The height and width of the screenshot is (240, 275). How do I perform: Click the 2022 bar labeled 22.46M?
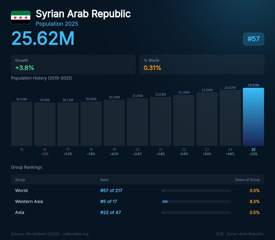pos(184,121)
